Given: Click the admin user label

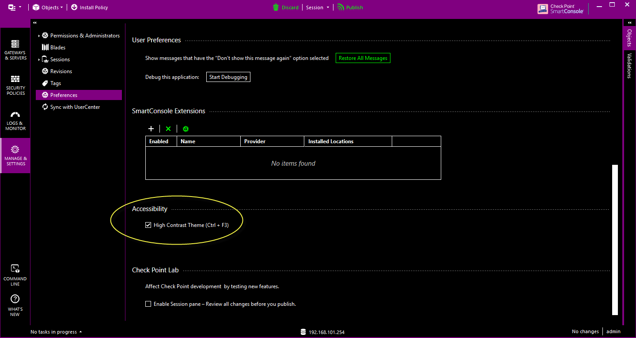Looking at the screenshot, I should [613, 331].
